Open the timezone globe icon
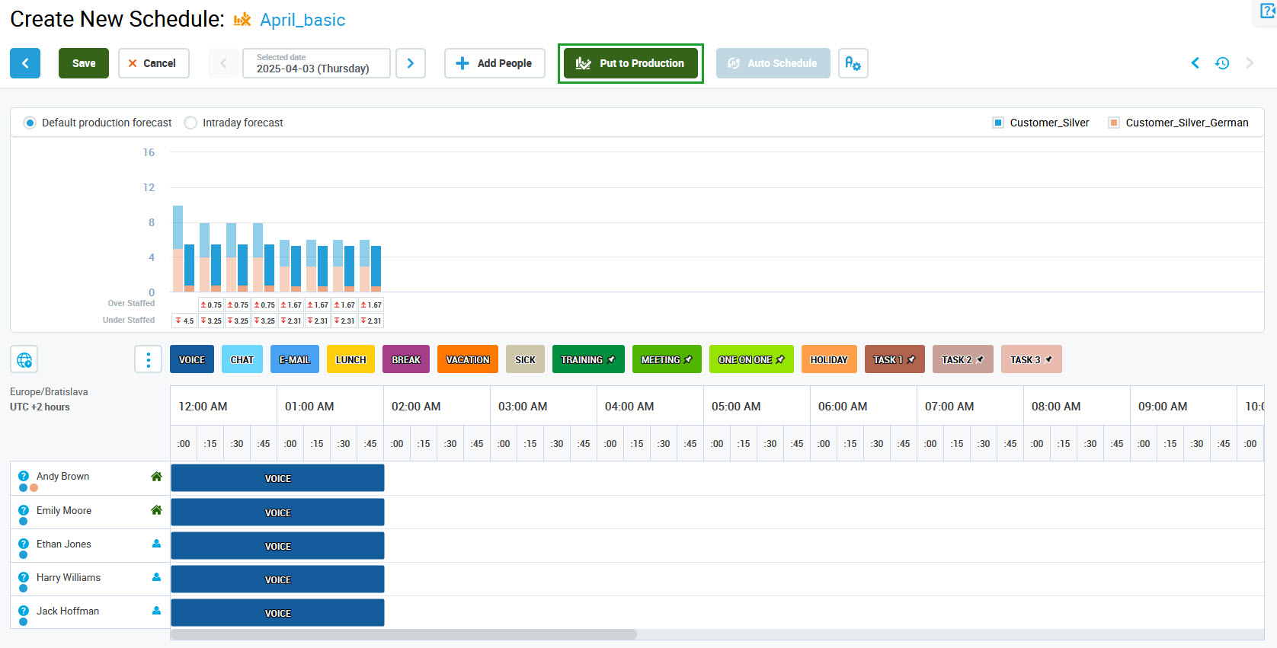This screenshot has width=1277, height=648. 24,359
